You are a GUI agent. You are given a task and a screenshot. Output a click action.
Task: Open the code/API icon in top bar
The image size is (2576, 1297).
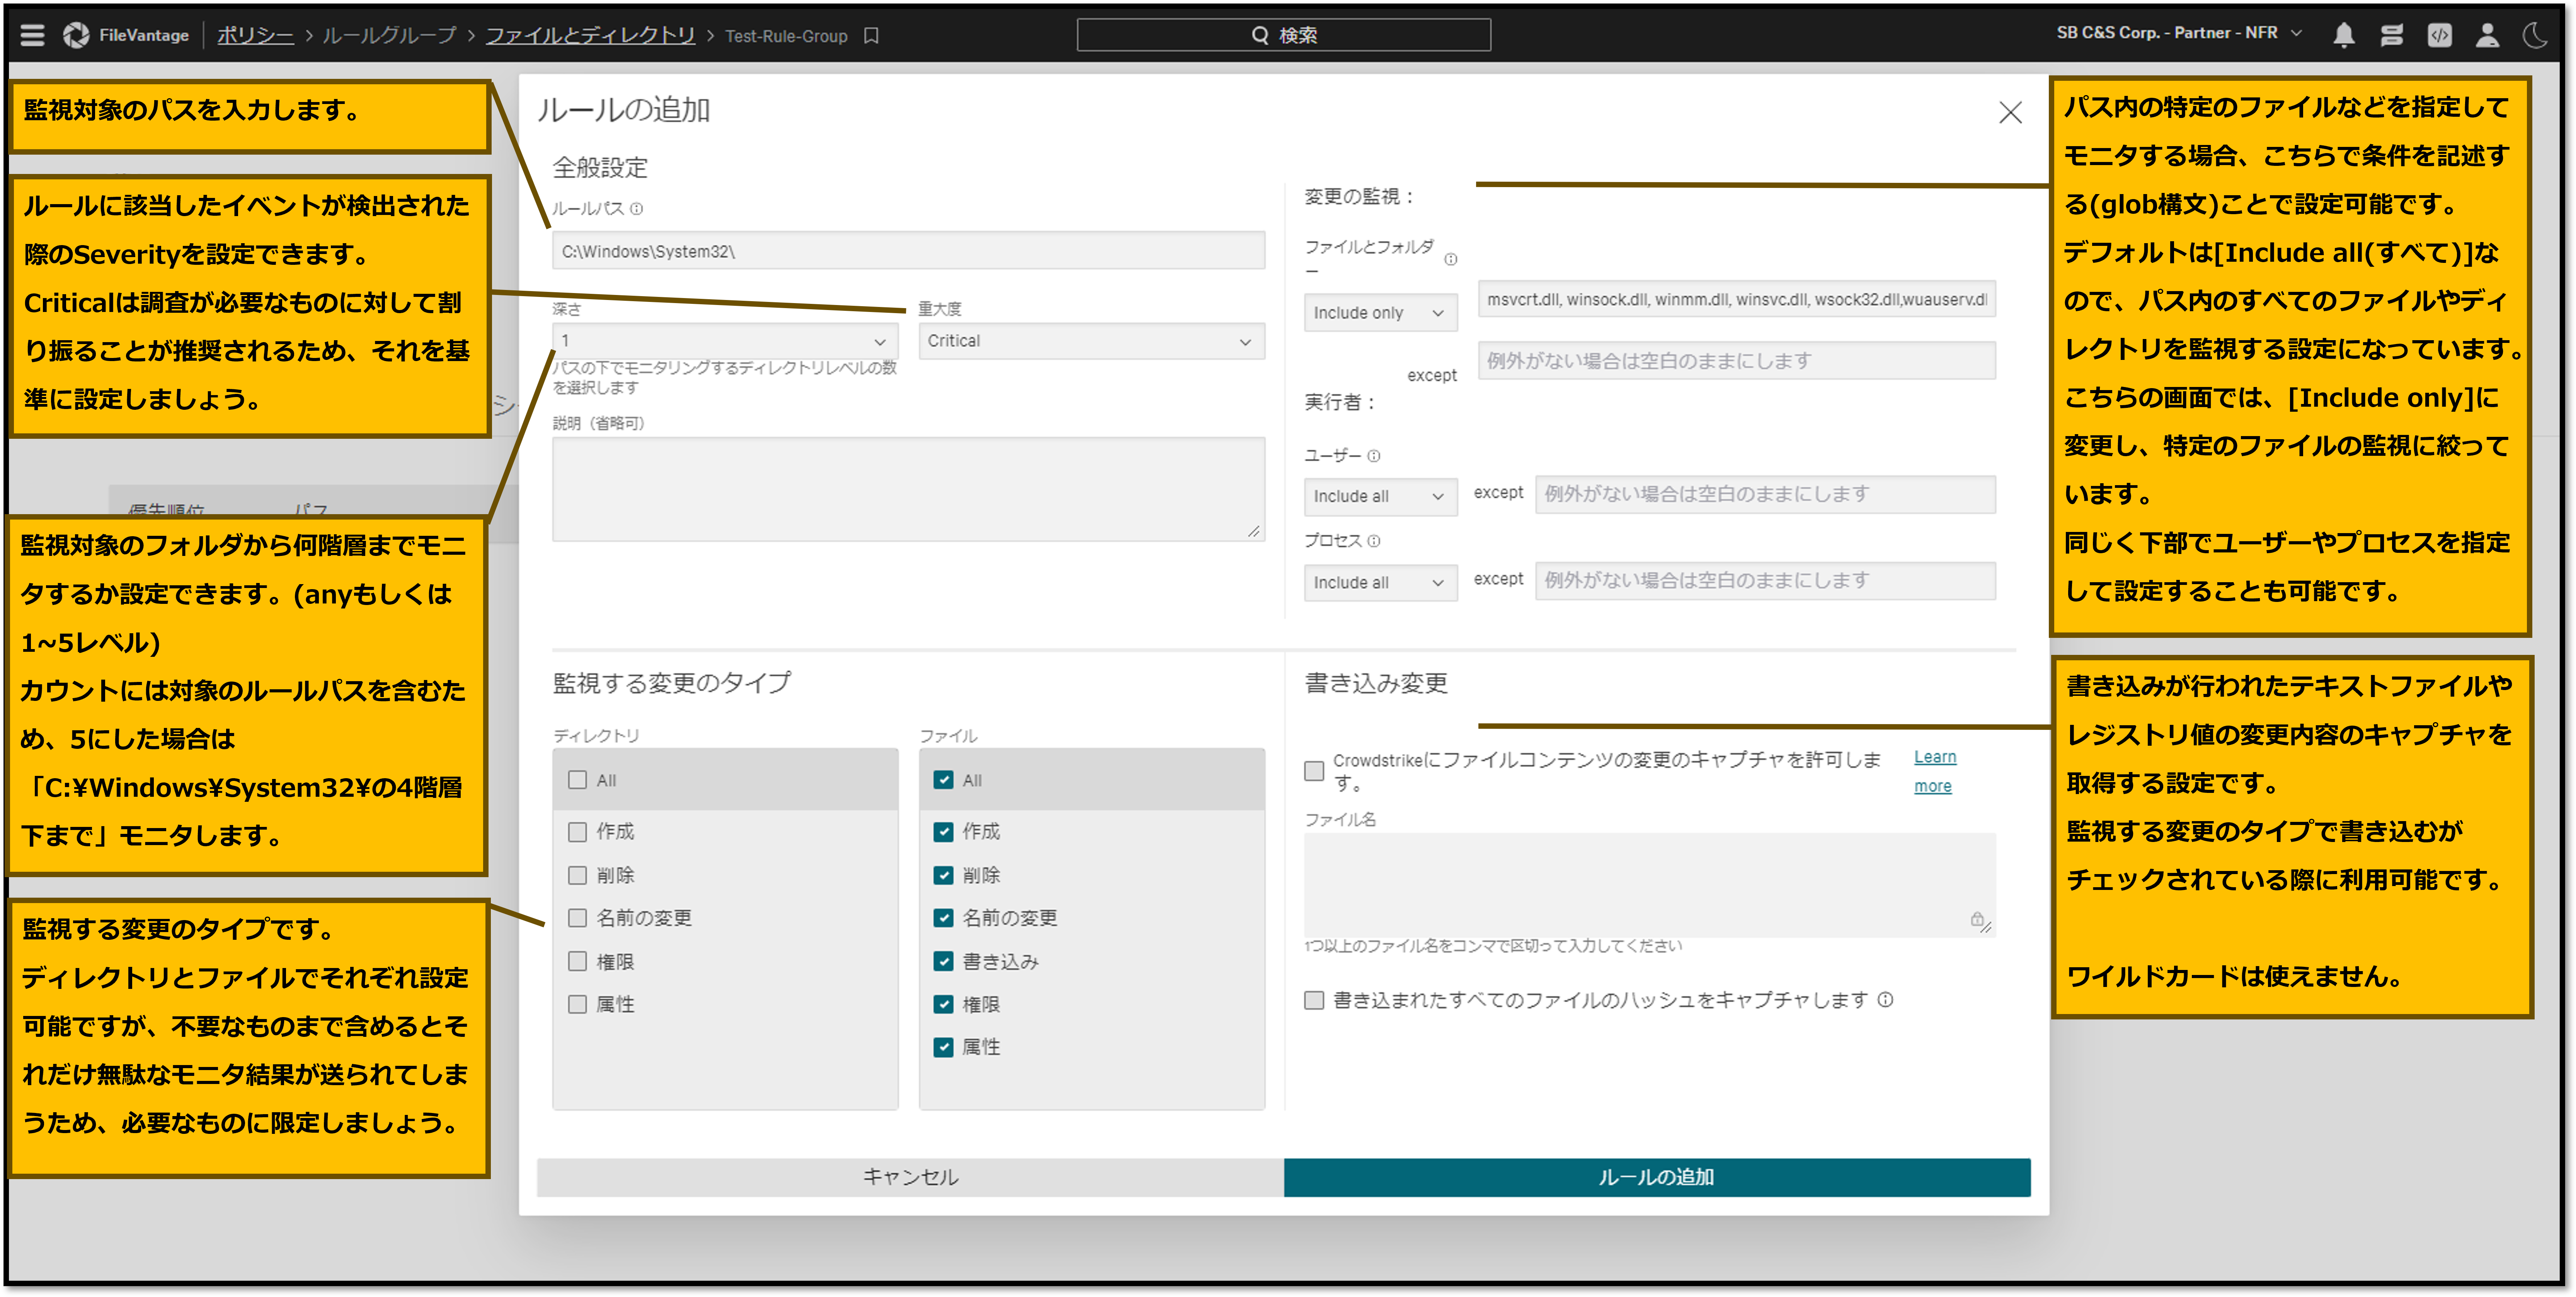[x=2439, y=35]
